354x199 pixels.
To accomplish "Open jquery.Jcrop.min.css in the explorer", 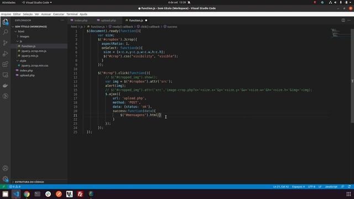I will pyautogui.click(x=35, y=66).
